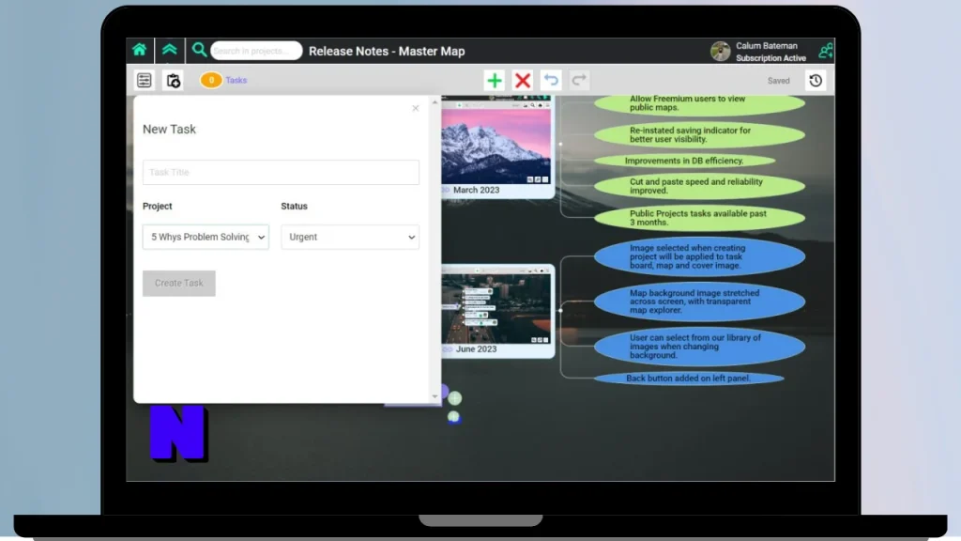Select node Cut and paste speed improved

699,186
